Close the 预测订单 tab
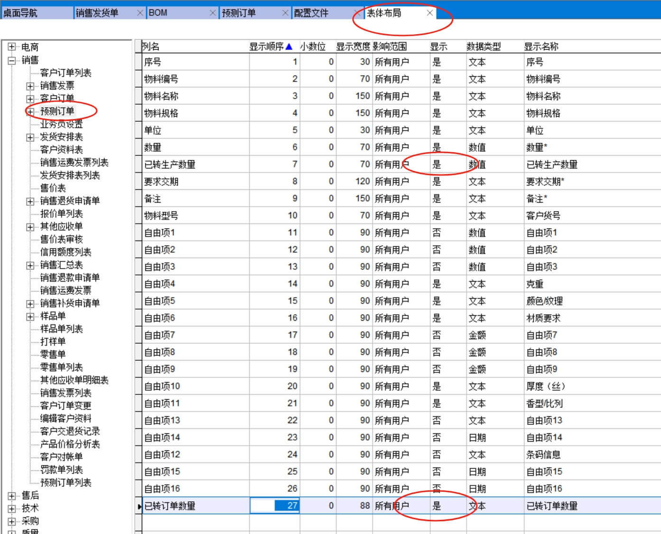661x534 pixels. [285, 13]
